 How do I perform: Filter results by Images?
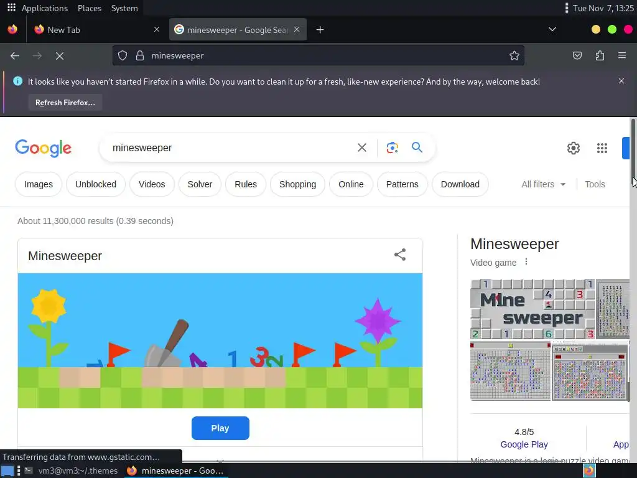click(39, 184)
